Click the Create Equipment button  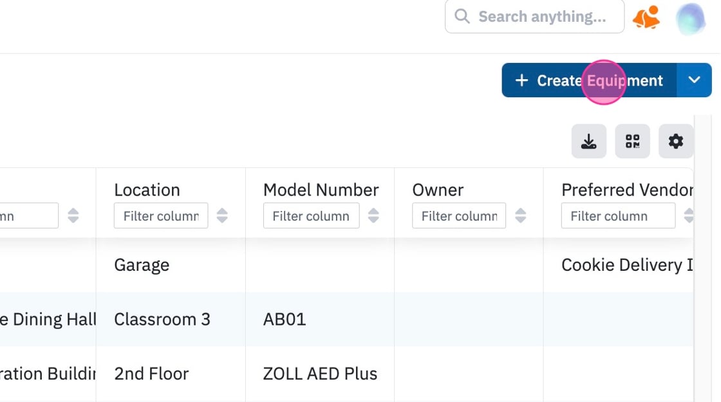pos(589,80)
